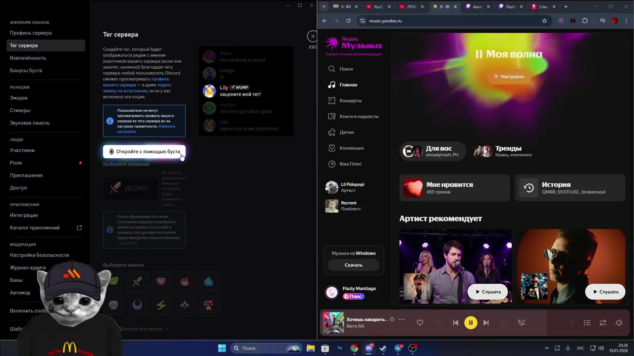Click Слушать on the sunglasses man card
Screen dimensions: 634x356
point(605,292)
